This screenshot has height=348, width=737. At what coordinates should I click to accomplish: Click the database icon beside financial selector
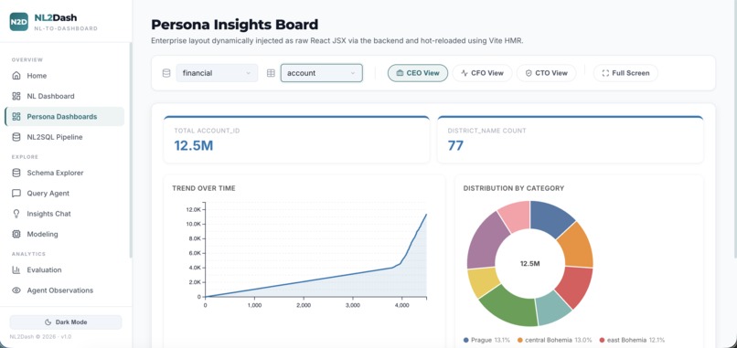coord(166,73)
